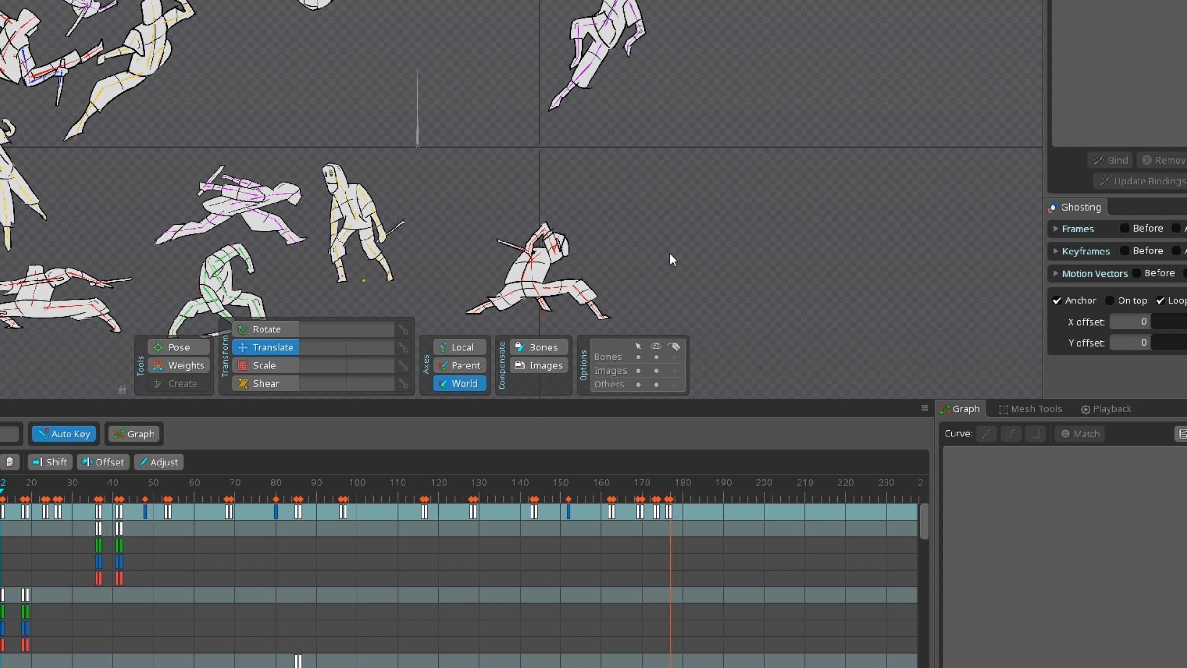The height and width of the screenshot is (668, 1187).
Task: Select the Scale transform tool
Action: tap(265, 365)
